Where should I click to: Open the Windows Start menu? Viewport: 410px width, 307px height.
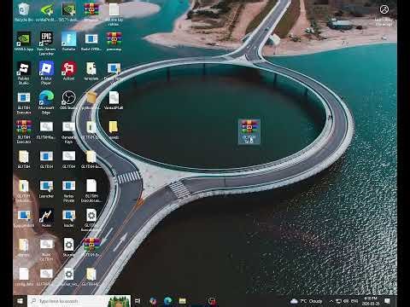(x=20, y=301)
